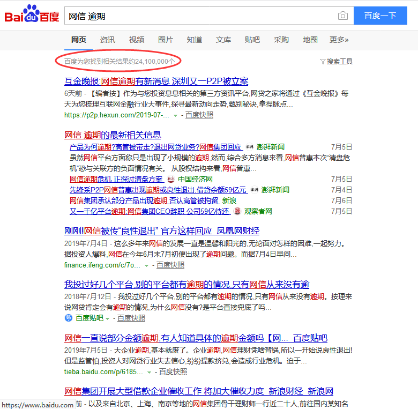Click the Baidu logo

[32, 13]
